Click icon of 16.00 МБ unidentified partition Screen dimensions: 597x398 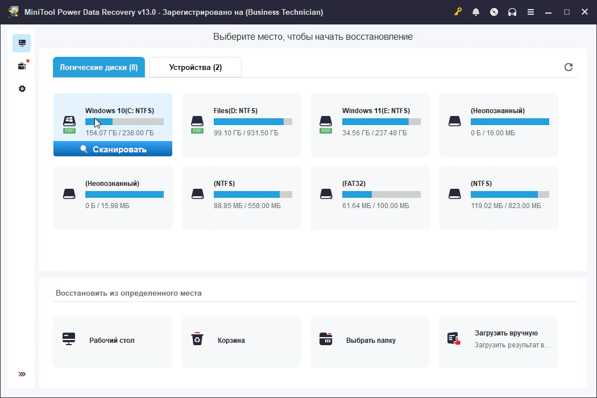(455, 121)
